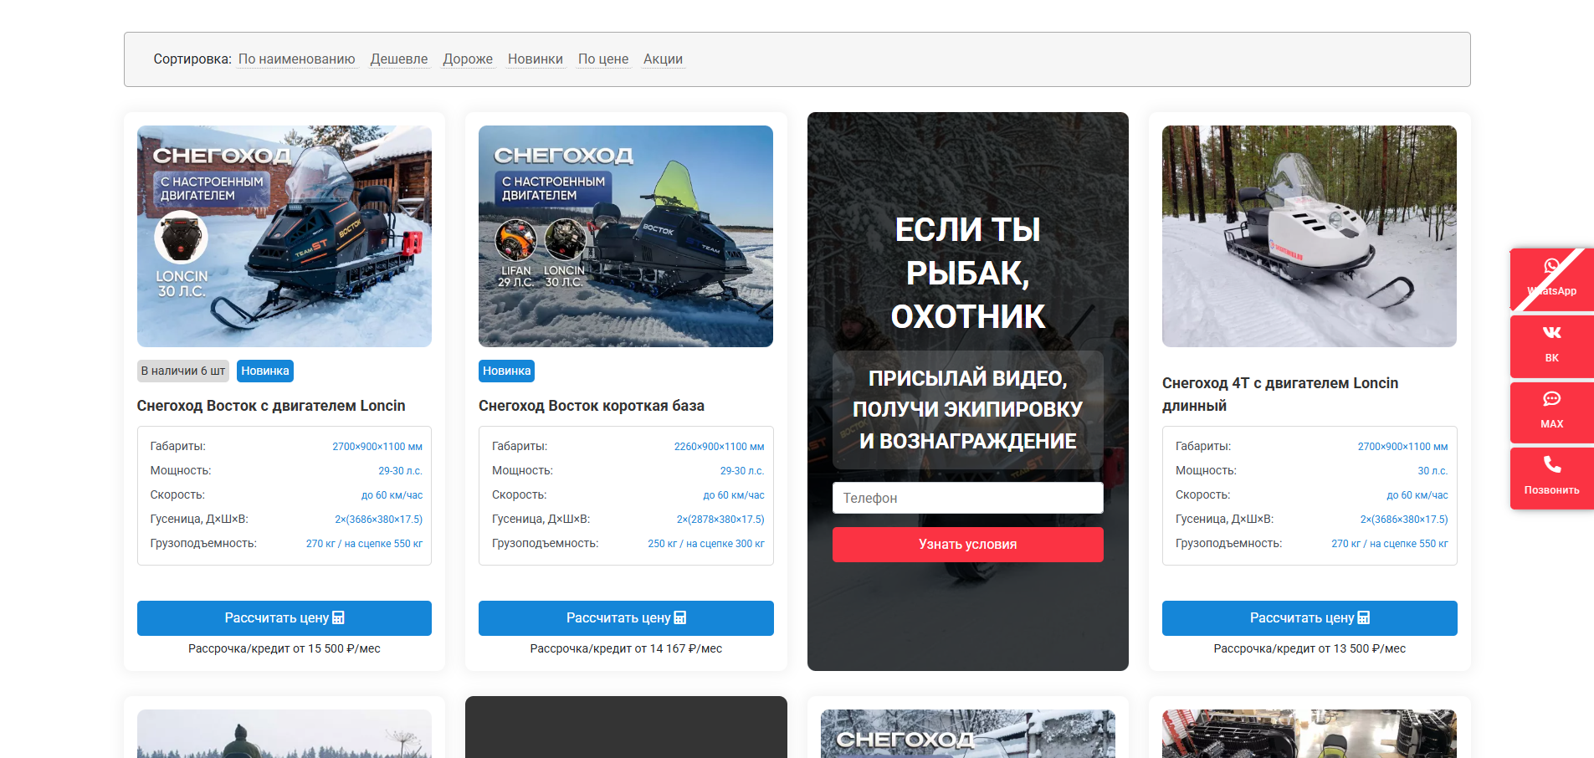Click Новинка badge on Восток Loncin card
The width and height of the screenshot is (1594, 758).
[265, 371]
